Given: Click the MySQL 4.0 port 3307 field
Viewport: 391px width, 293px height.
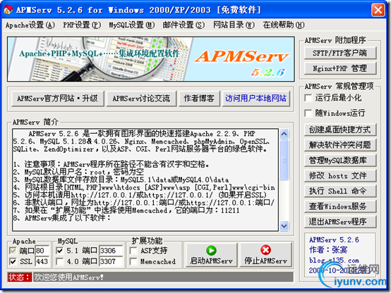Looking at the screenshot, I should (x=111, y=261).
